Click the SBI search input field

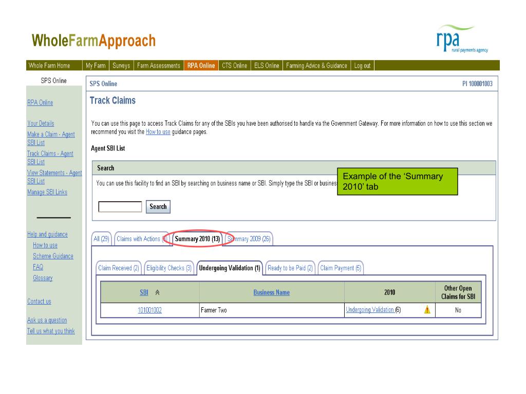(x=120, y=207)
